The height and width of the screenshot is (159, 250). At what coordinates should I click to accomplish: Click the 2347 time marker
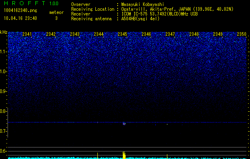tap(170, 34)
